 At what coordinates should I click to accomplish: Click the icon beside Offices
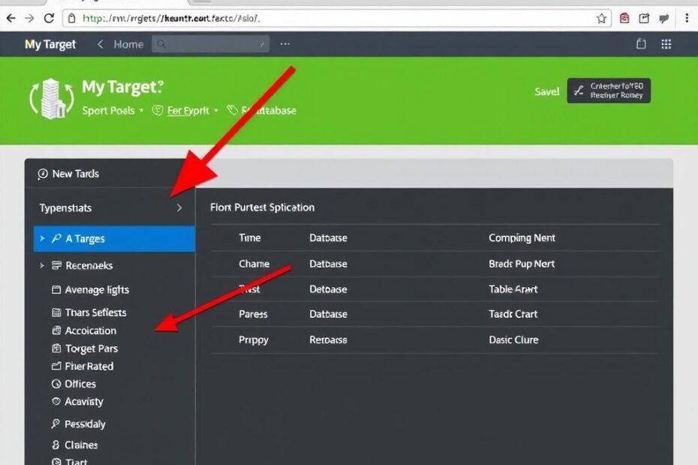coord(56,384)
